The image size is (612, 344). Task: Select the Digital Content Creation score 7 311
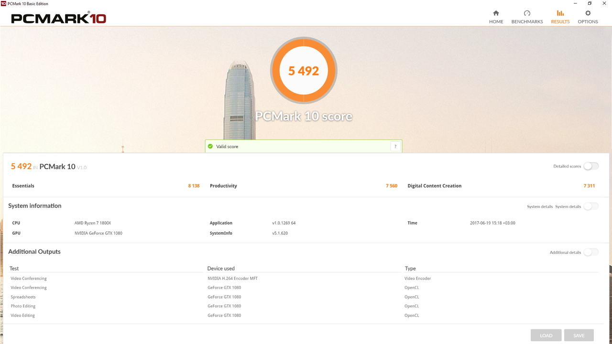click(589, 186)
